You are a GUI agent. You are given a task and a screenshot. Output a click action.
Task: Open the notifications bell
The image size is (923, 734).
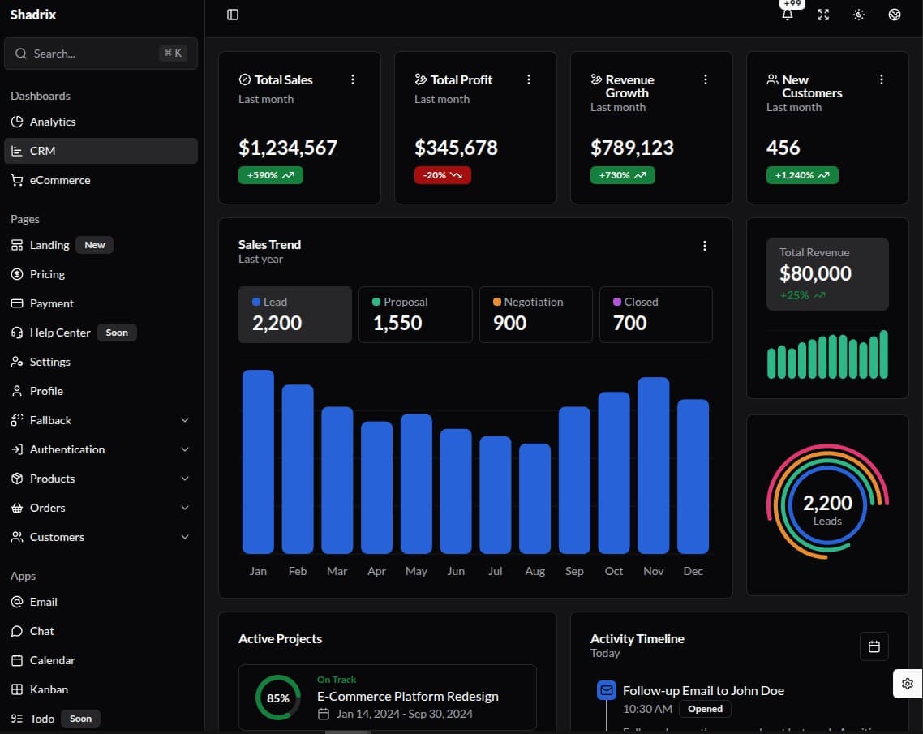coord(788,15)
